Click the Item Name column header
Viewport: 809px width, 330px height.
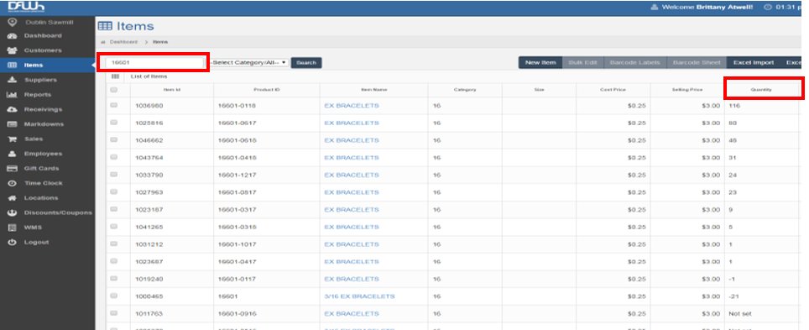tap(374, 90)
